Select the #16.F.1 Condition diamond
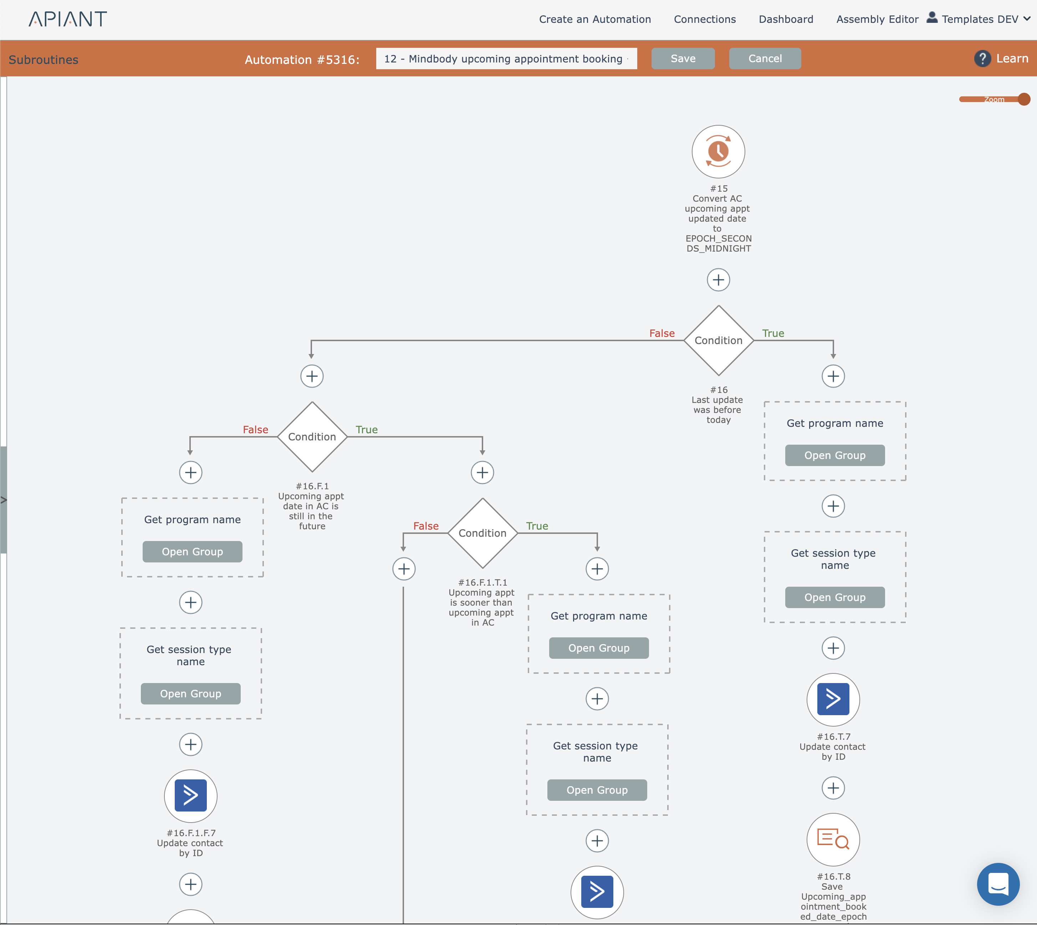This screenshot has height=925, width=1037. (x=312, y=436)
